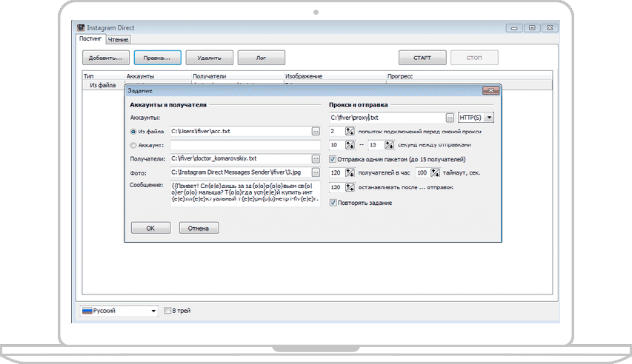Image resolution: width=632 pixels, height=364 pixels.
Task: Click spinner for proxy connection attempts
Action: tap(350, 131)
